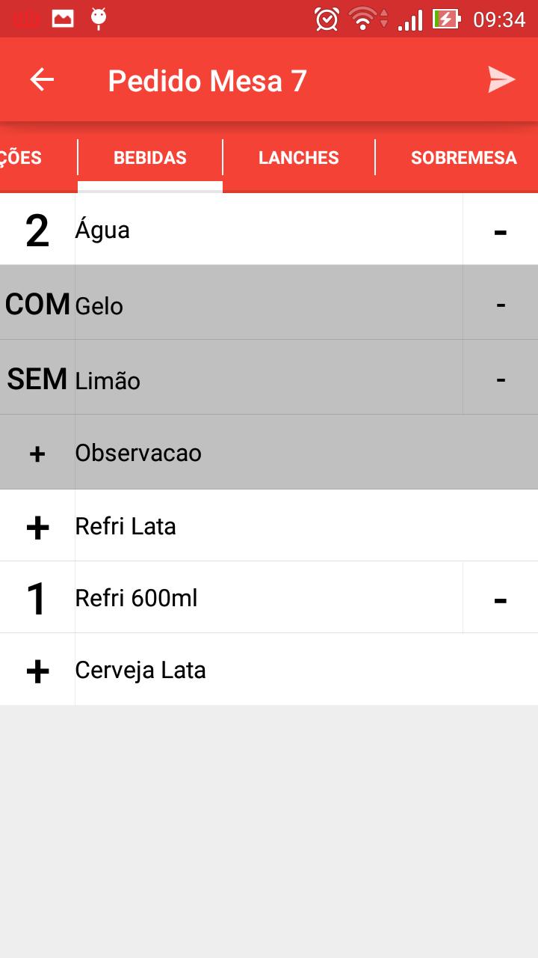Tap the alarm clock status icon

(x=327, y=19)
